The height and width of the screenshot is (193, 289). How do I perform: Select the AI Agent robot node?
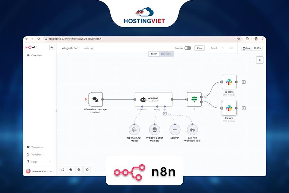click(x=153, y=99)
